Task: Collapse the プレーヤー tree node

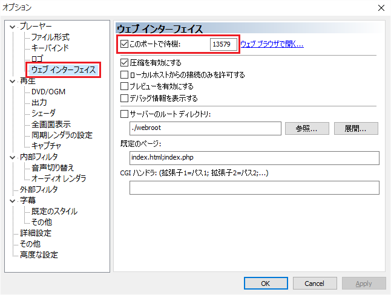Action: (13, 27)
